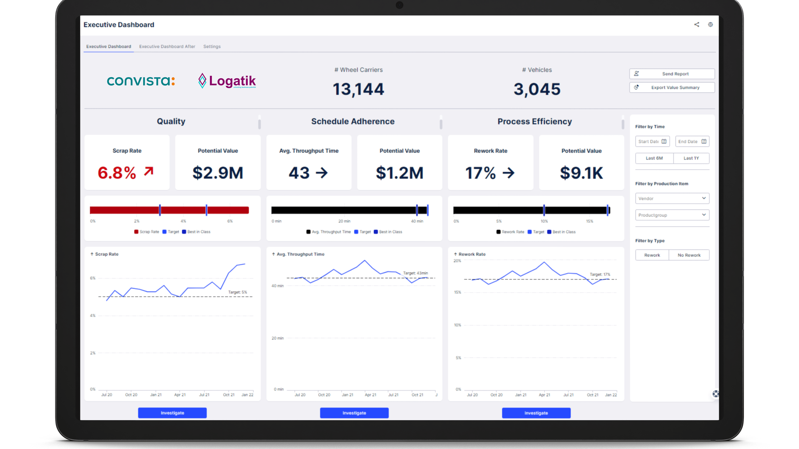Toggle the Rework type filter
Image resolution: width=799 pixels, height=449 pixels.
[652, 255]
